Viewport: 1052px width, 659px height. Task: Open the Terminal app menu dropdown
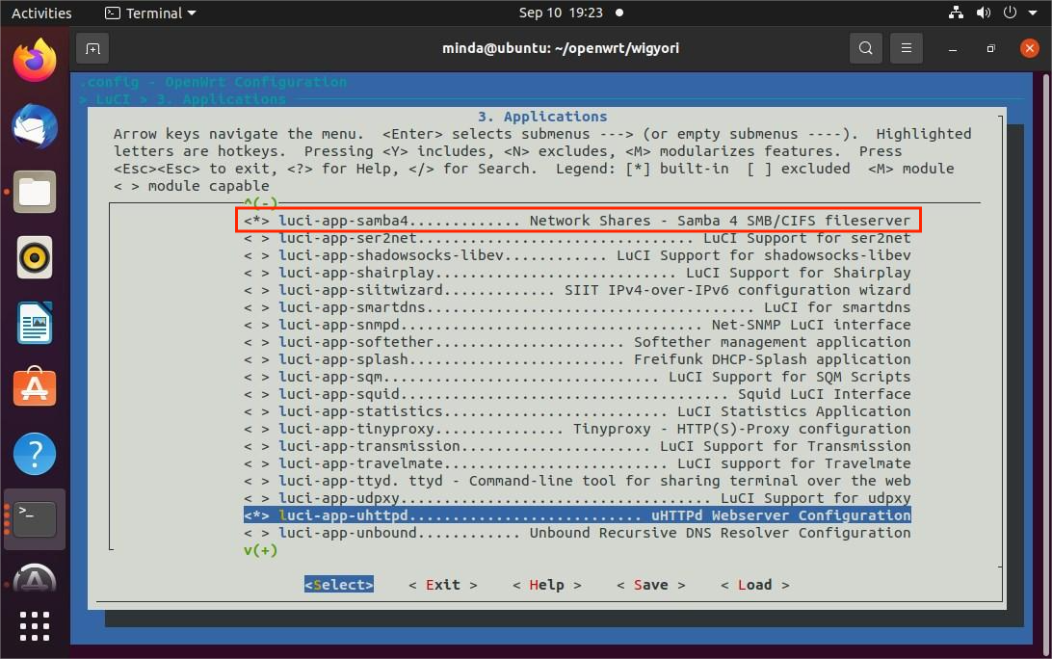point(150,13)
